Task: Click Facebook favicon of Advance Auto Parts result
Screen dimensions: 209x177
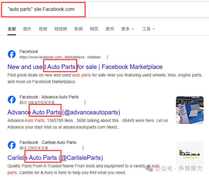Action: pyautogui.click(x=12, y=100)
